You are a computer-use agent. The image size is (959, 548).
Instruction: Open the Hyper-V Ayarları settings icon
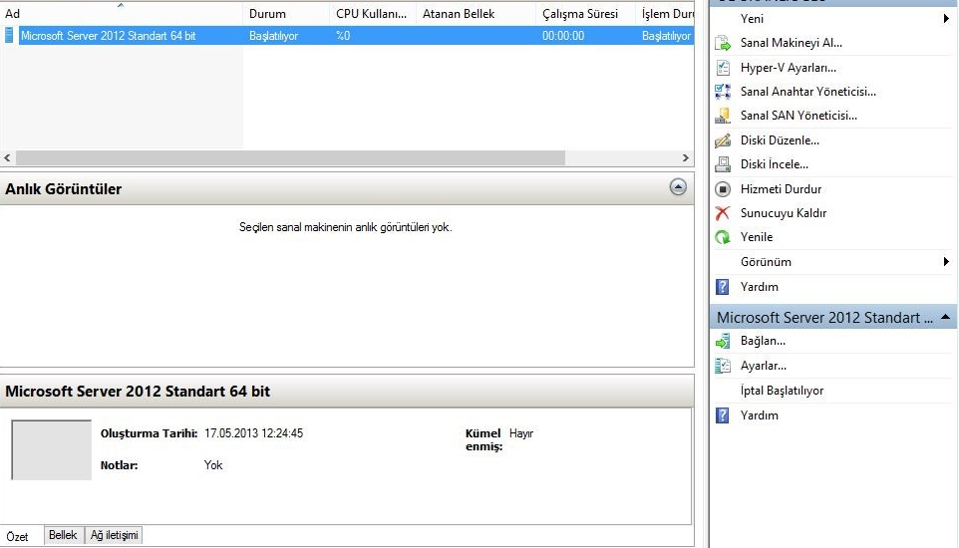coord(723,68)
